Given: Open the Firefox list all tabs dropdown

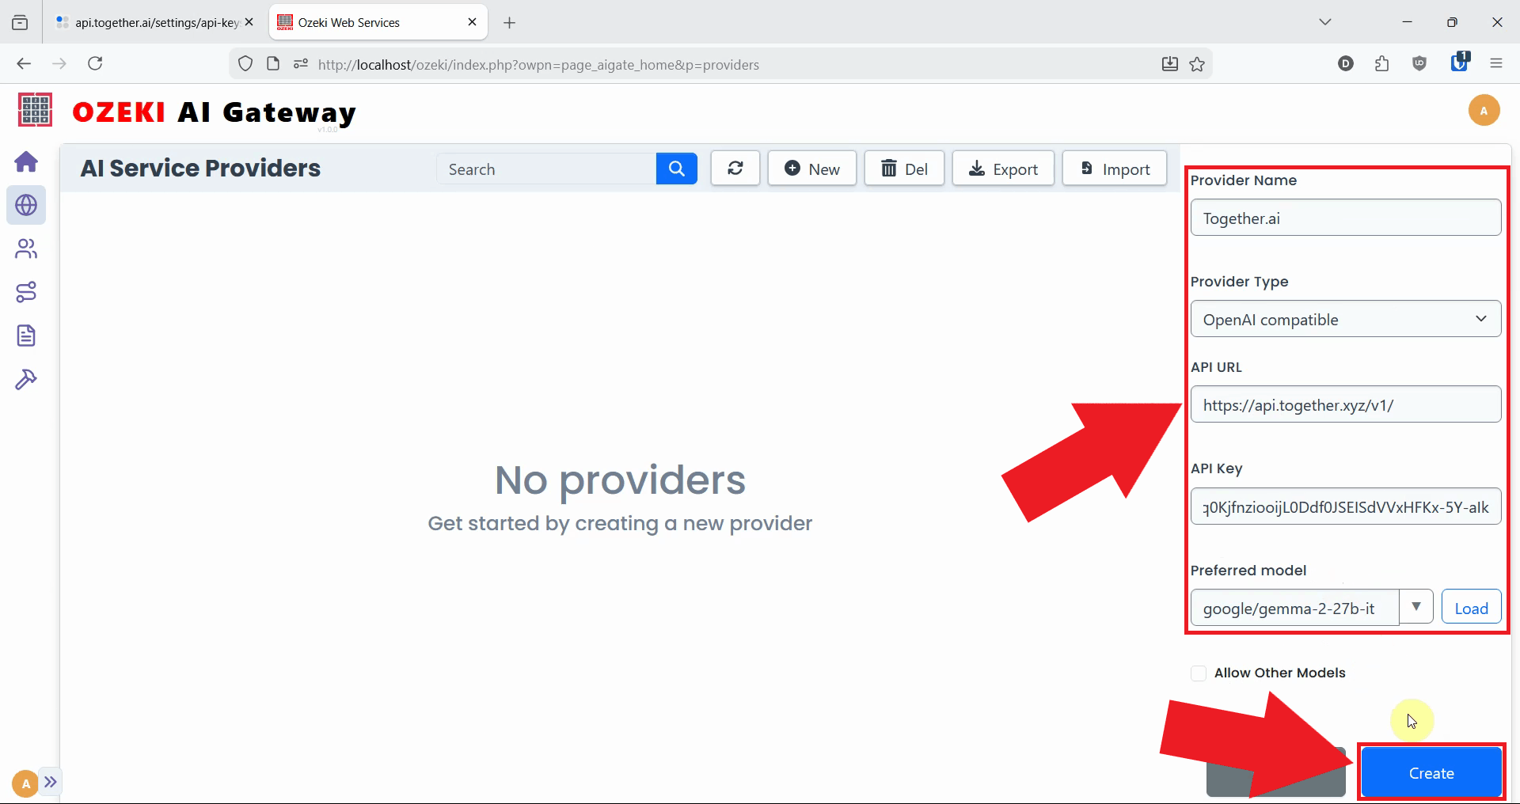Looking at the screenshot, I should click(1326, 21).
